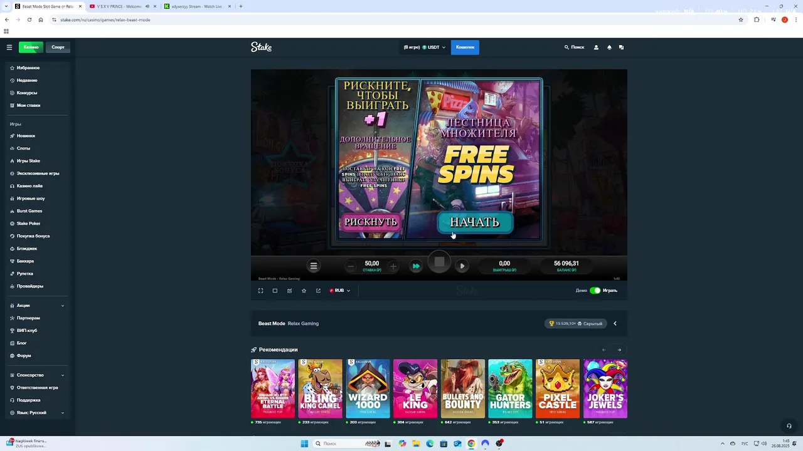Expand Язык: Русский language selector
The image size is (803, 451).
pyautogui.click(x=38, y=413)
